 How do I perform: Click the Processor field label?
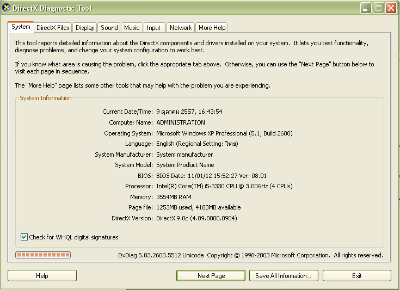click(139, 186)
